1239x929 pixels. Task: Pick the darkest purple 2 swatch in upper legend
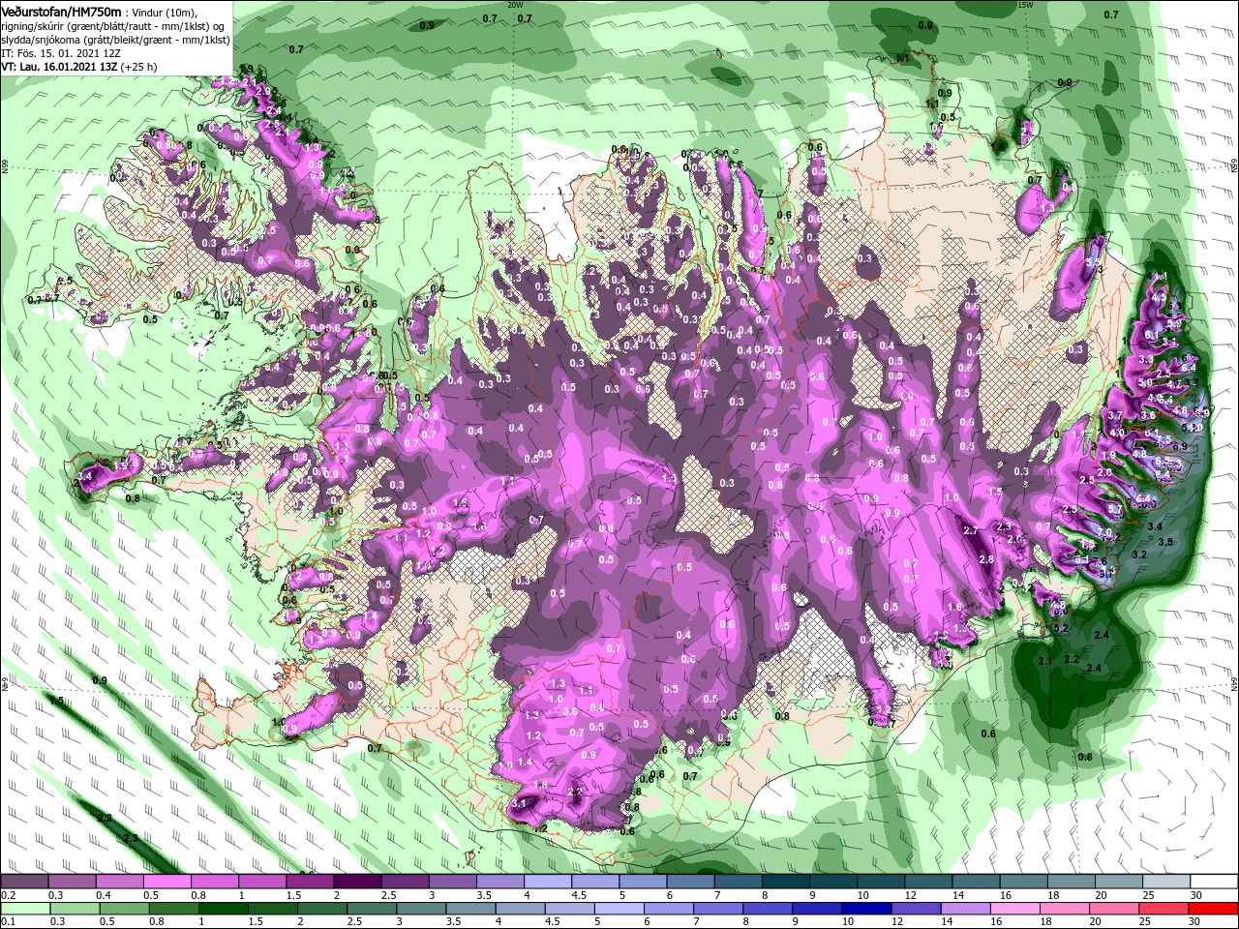tap(357, 882)
